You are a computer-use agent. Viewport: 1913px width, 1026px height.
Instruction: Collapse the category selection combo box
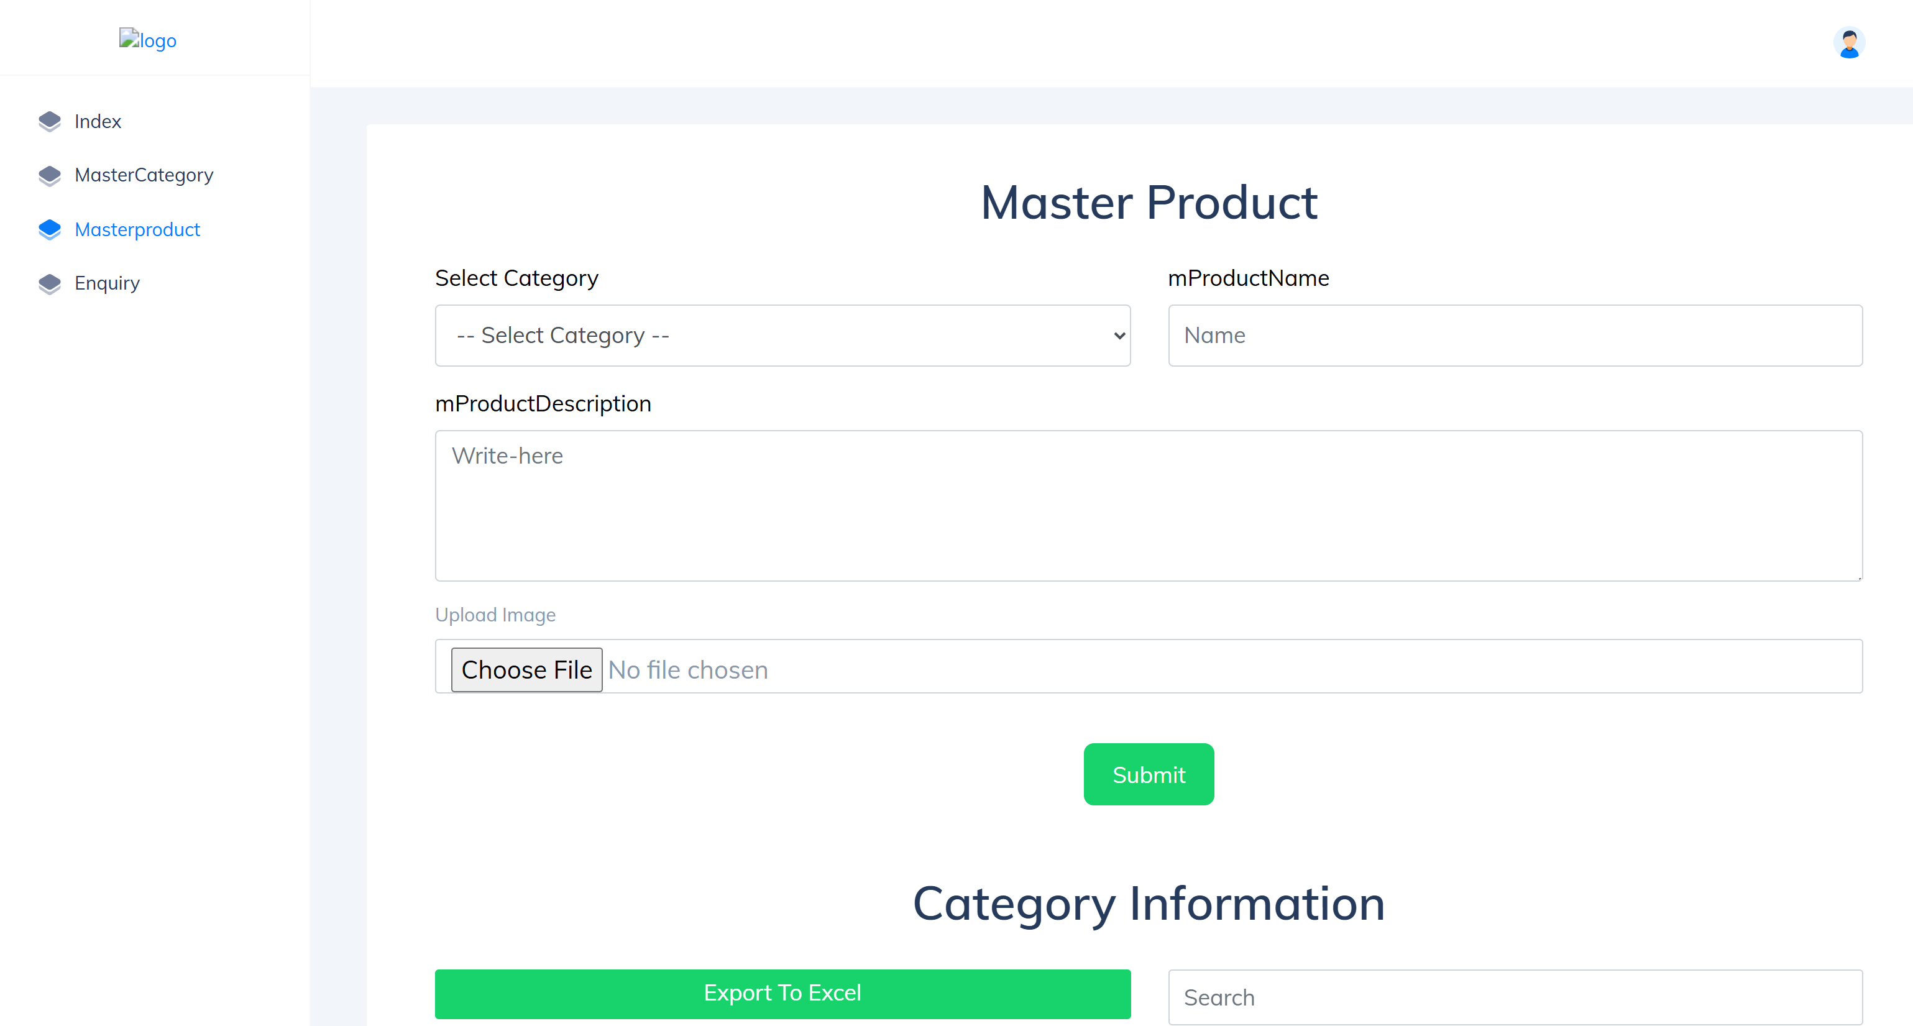pos(782,336)
